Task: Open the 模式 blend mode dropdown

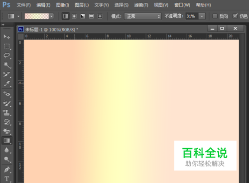Action: [143, 16]
